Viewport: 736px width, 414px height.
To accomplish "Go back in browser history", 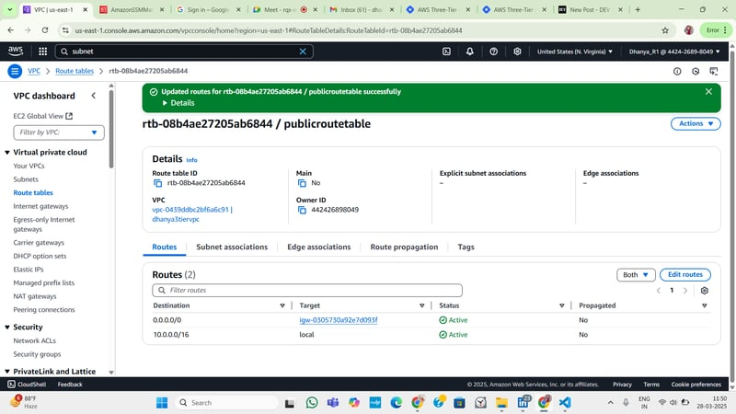I will click(x=11, y=30).
